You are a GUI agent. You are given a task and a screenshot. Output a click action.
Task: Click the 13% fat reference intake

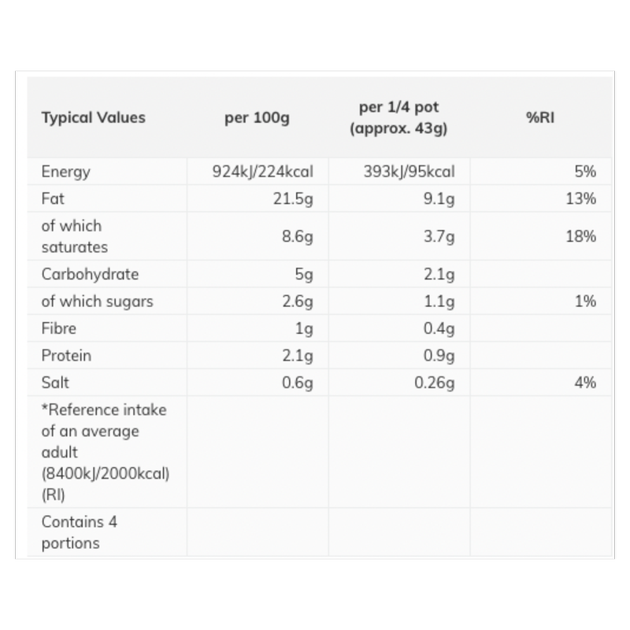pyautogui.click(x=580, y=198)
